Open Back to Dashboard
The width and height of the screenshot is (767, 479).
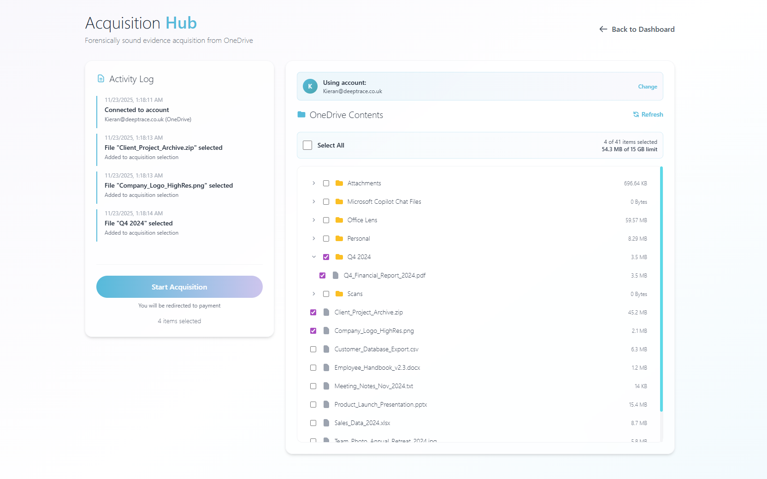[x=643, y=29]
